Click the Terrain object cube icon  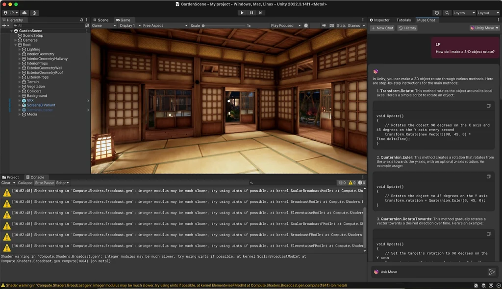pyautogui.click(x=24, y=82)
